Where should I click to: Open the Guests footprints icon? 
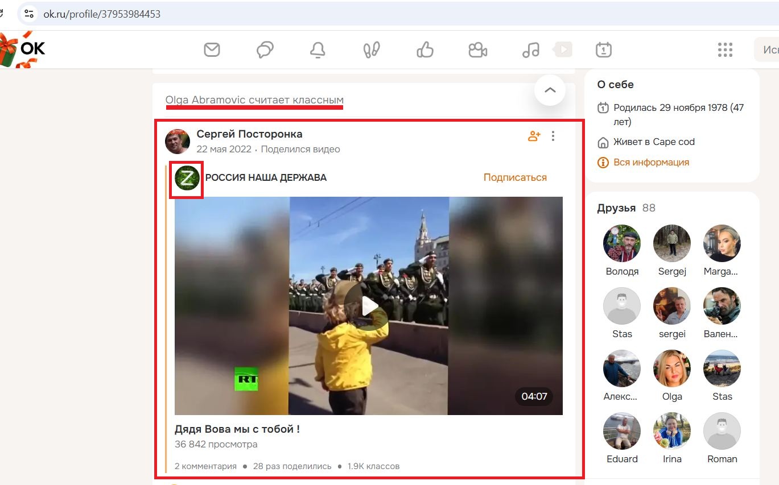pyautogui.click(x=372, y=50)
